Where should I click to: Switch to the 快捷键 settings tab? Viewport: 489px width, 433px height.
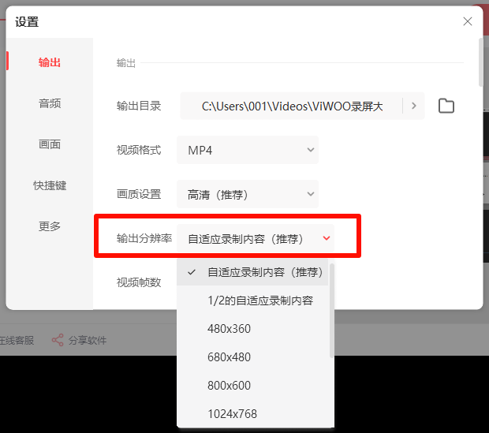click(50, 185)
